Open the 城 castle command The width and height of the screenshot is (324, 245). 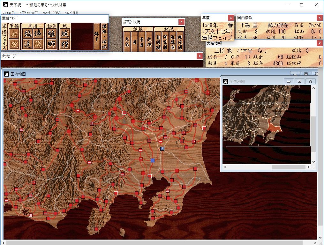(65, 33)
